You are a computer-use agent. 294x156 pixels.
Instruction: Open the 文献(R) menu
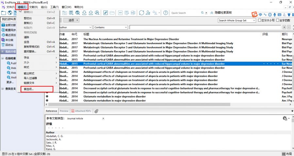pyautogui.click(x=34, y=7)
